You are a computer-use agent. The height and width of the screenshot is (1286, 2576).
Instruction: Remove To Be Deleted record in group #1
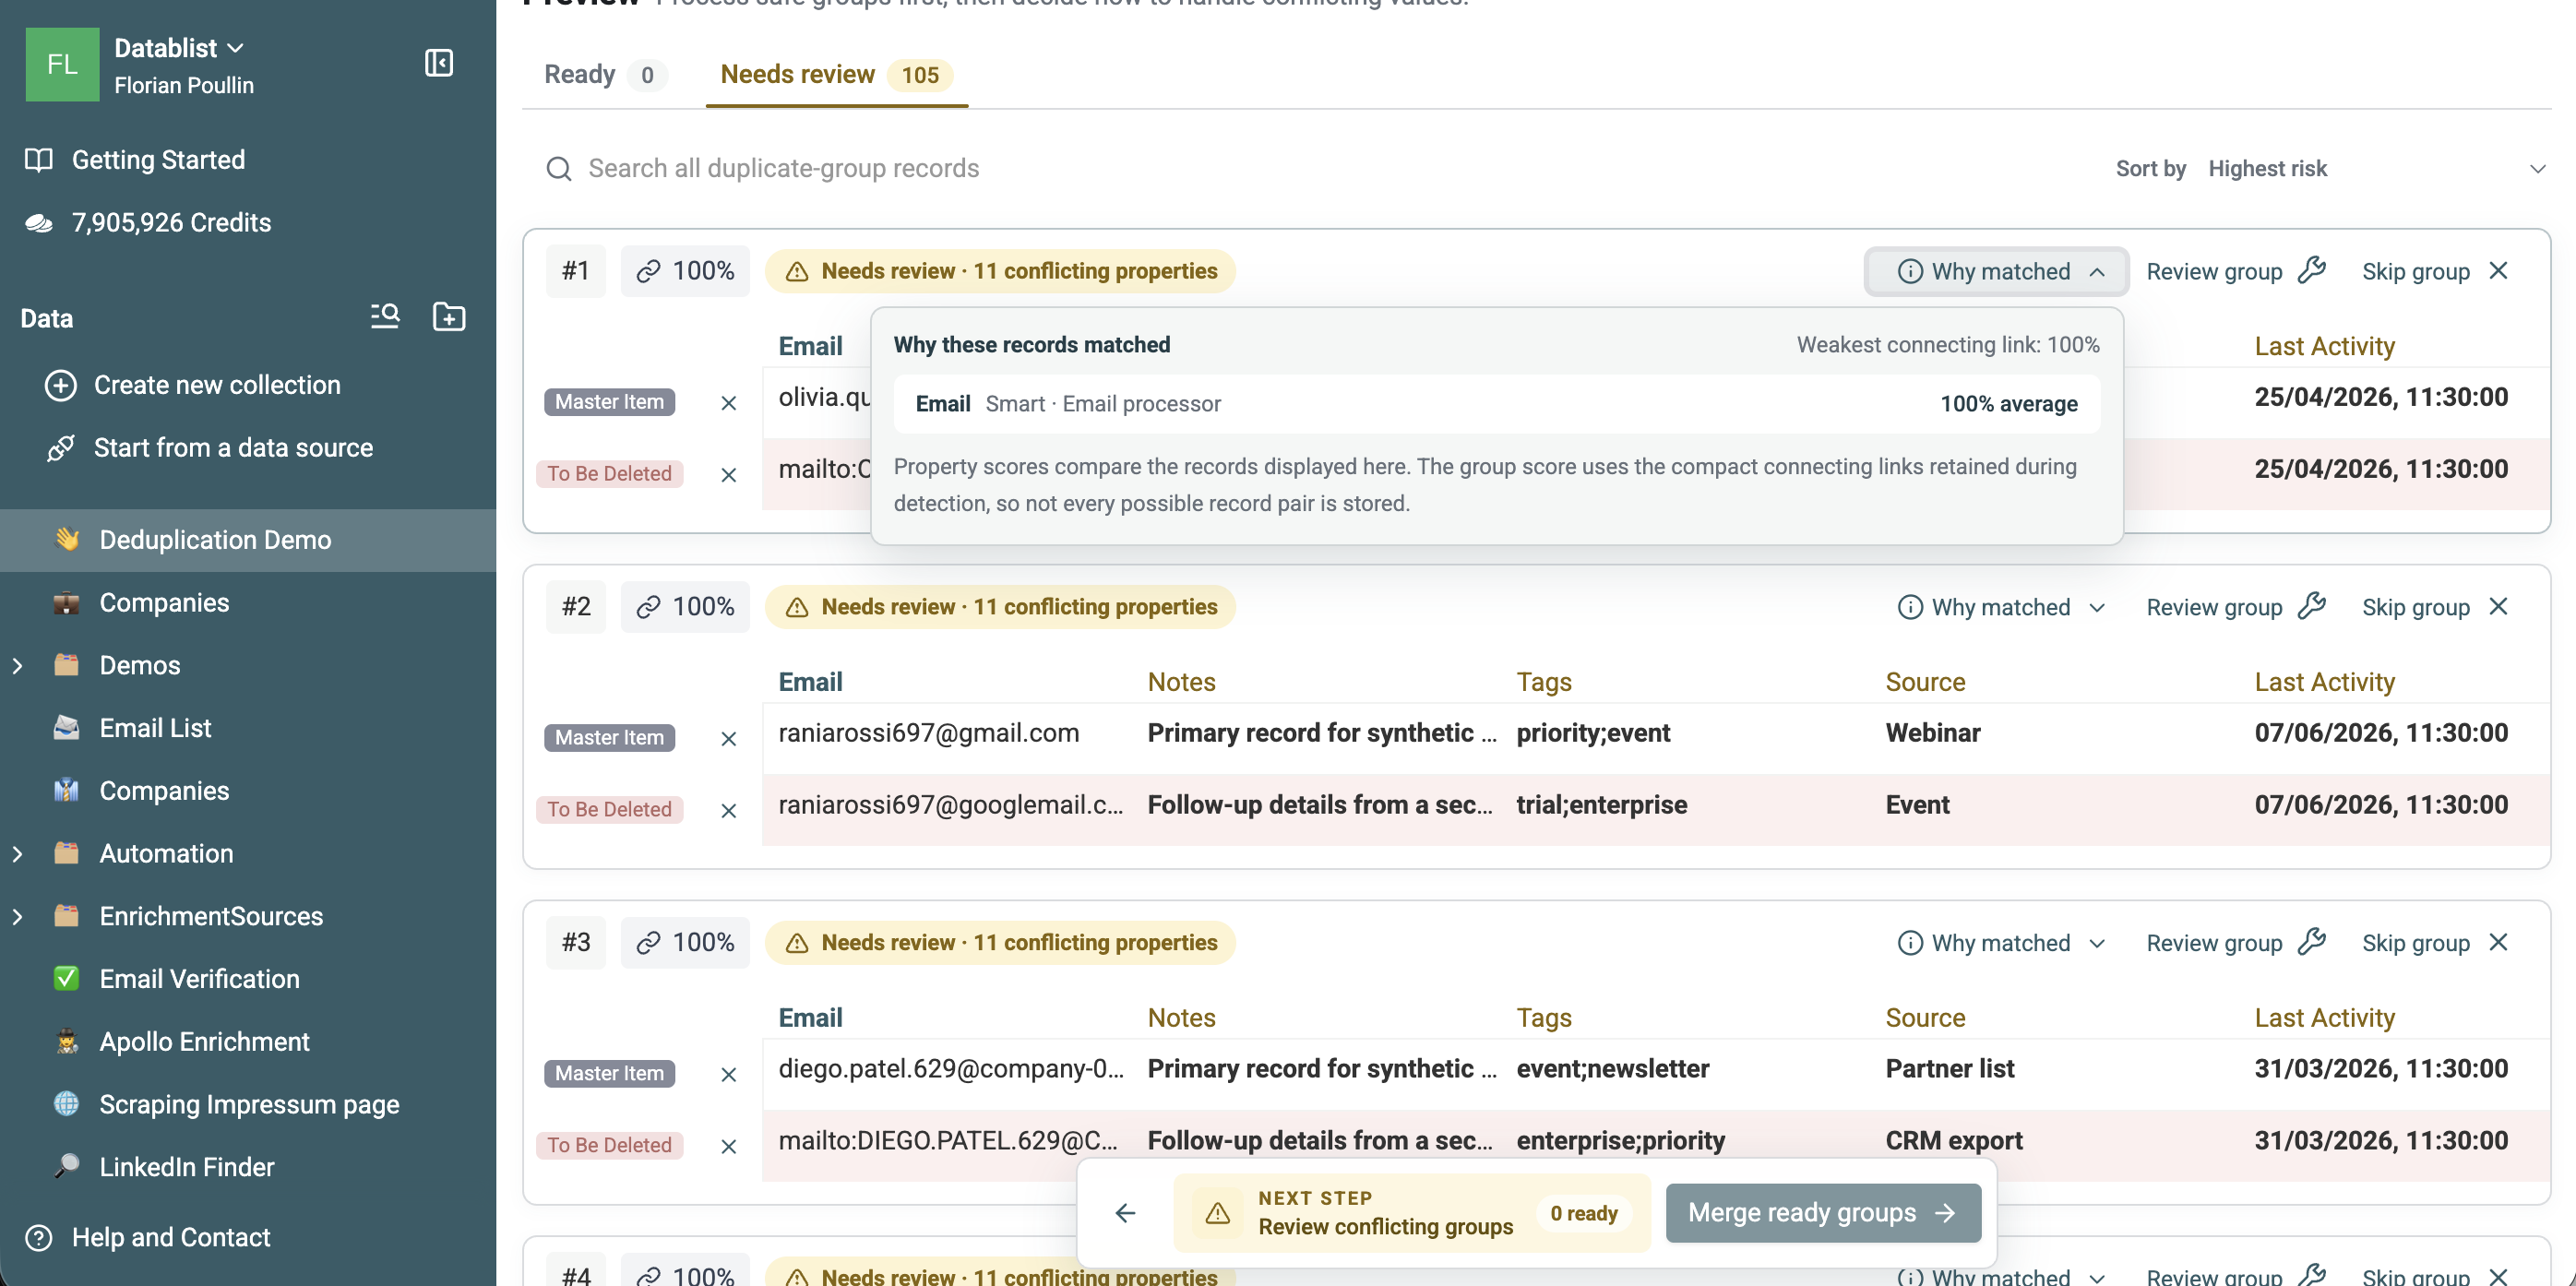tap(728, 475)
